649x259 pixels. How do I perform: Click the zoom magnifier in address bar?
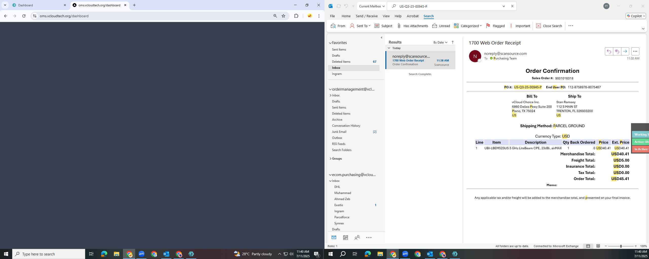(x=275, y=16)
